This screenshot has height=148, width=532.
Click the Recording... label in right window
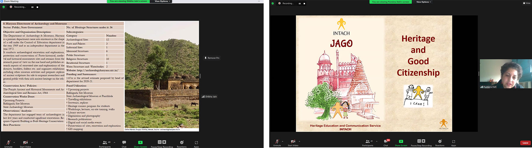point(288,3)
